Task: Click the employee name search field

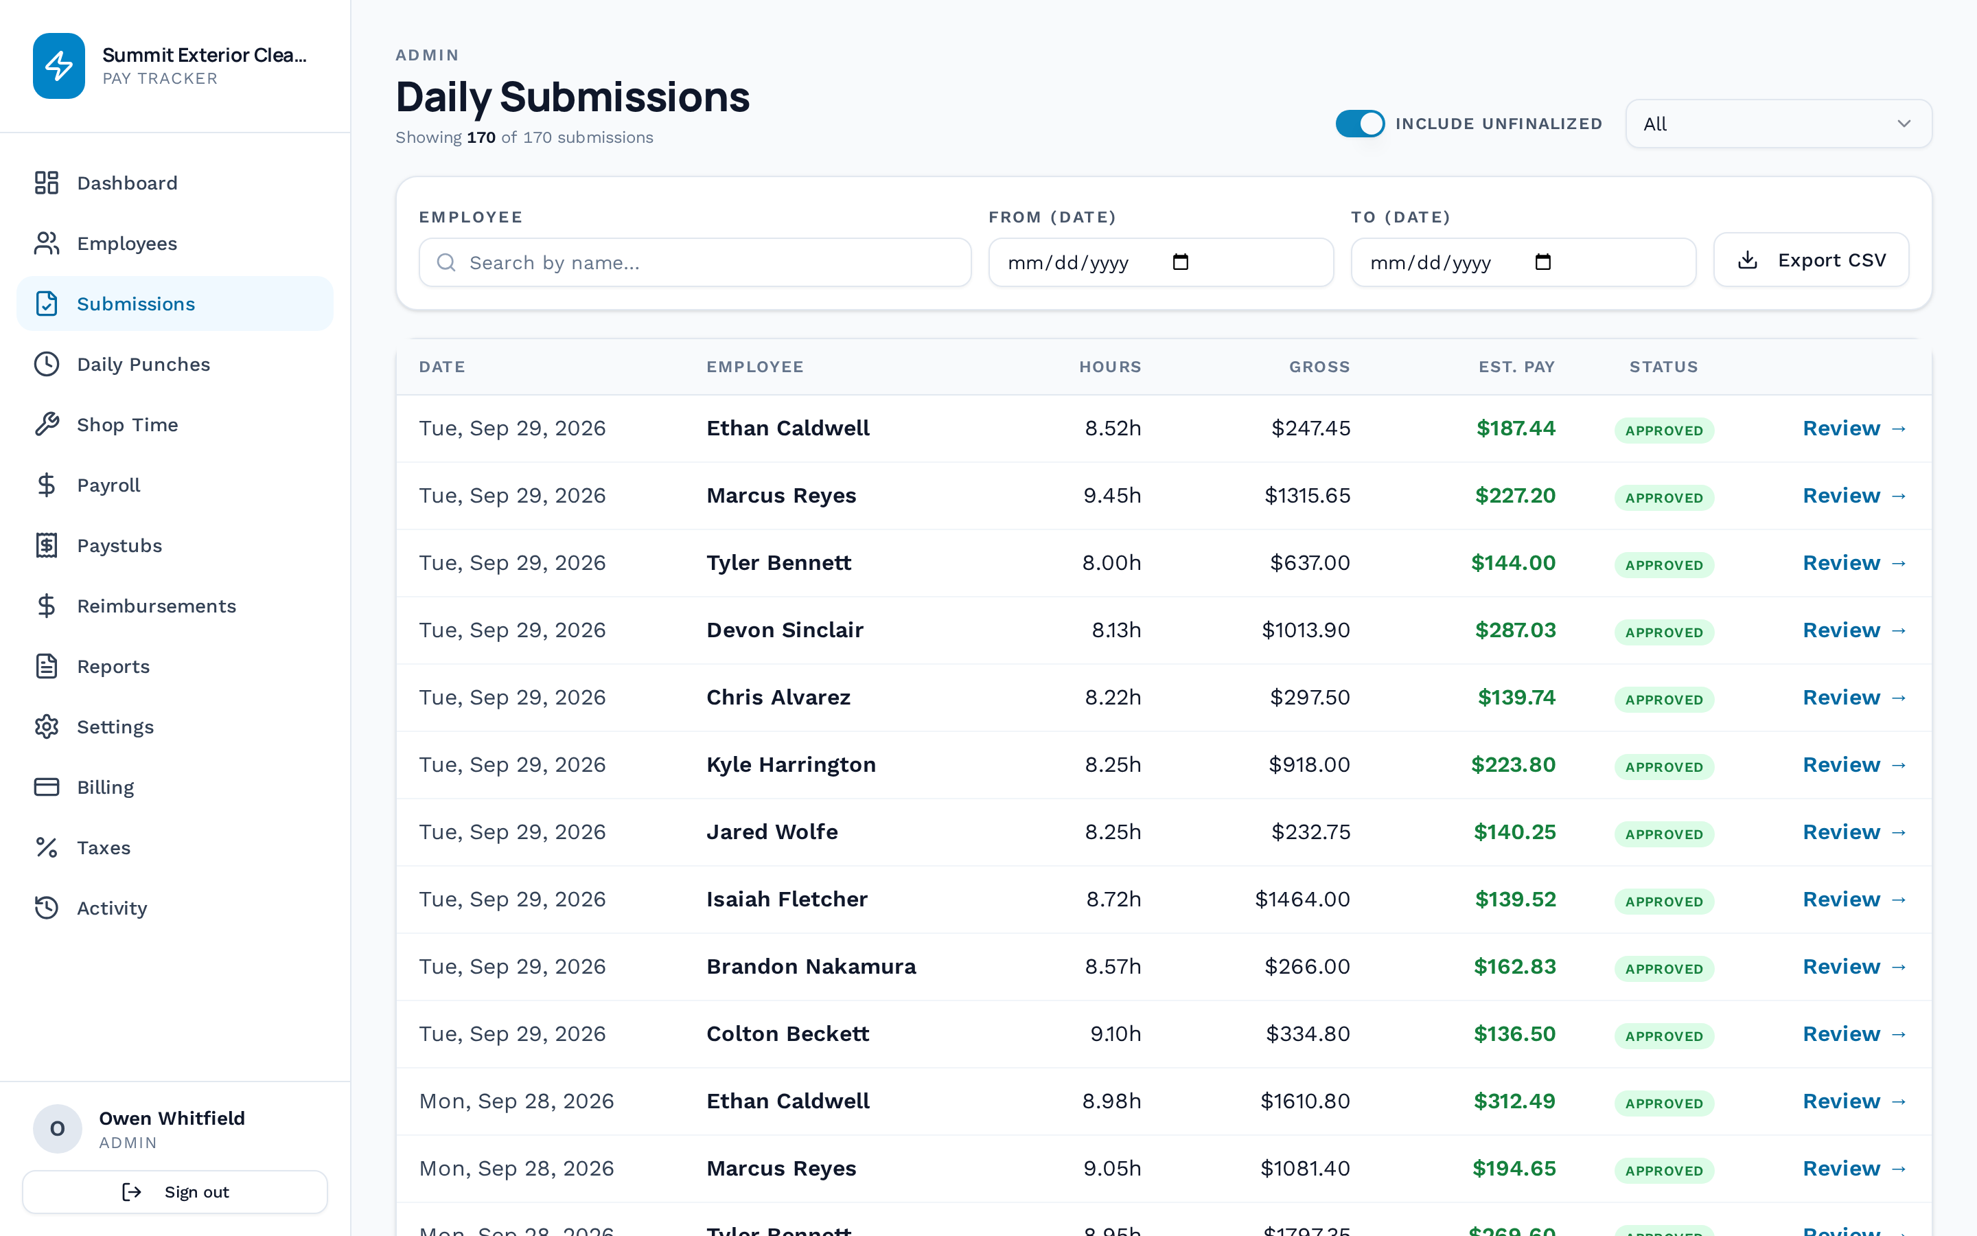Action: (x=695, y=262)
